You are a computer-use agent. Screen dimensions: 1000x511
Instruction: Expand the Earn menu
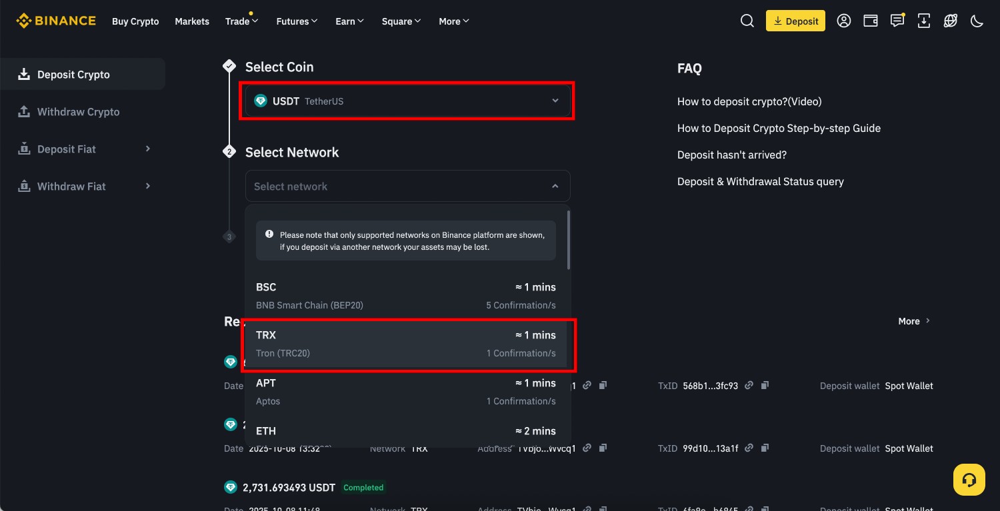[349, 21]
